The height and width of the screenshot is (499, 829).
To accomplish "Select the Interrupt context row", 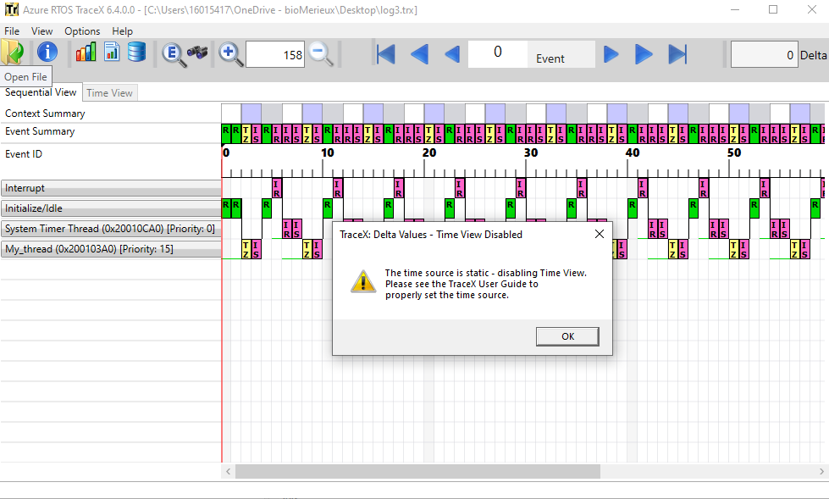I will tap(111, 188).
